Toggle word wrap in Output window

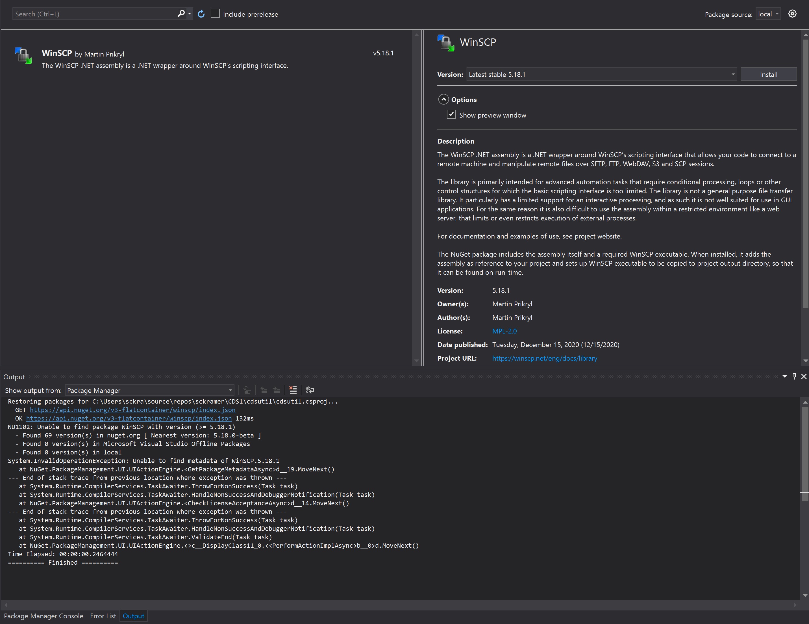[x=310, y=390]
